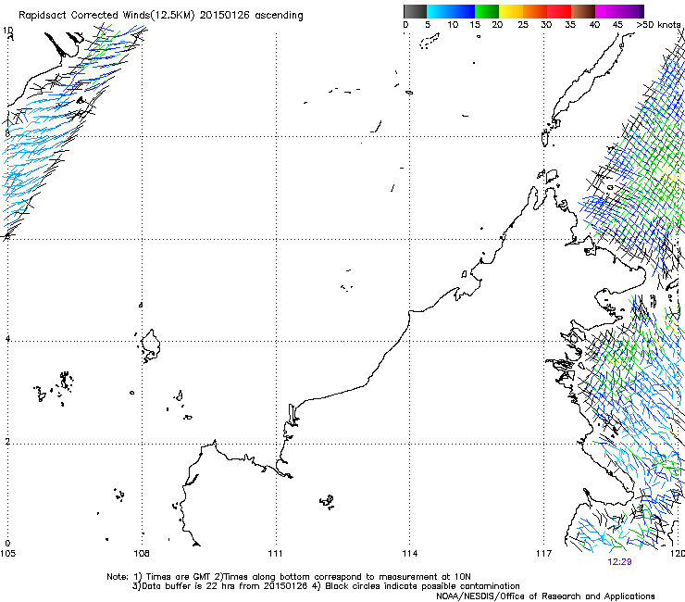Click the '5' label under the color legend
The height and width of the screenshot is (602, 685).
(x=428, y=25)
